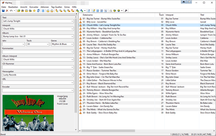Click the blue floppy disk save icon
Screen dimensions: 216x136
click(3, 11)
